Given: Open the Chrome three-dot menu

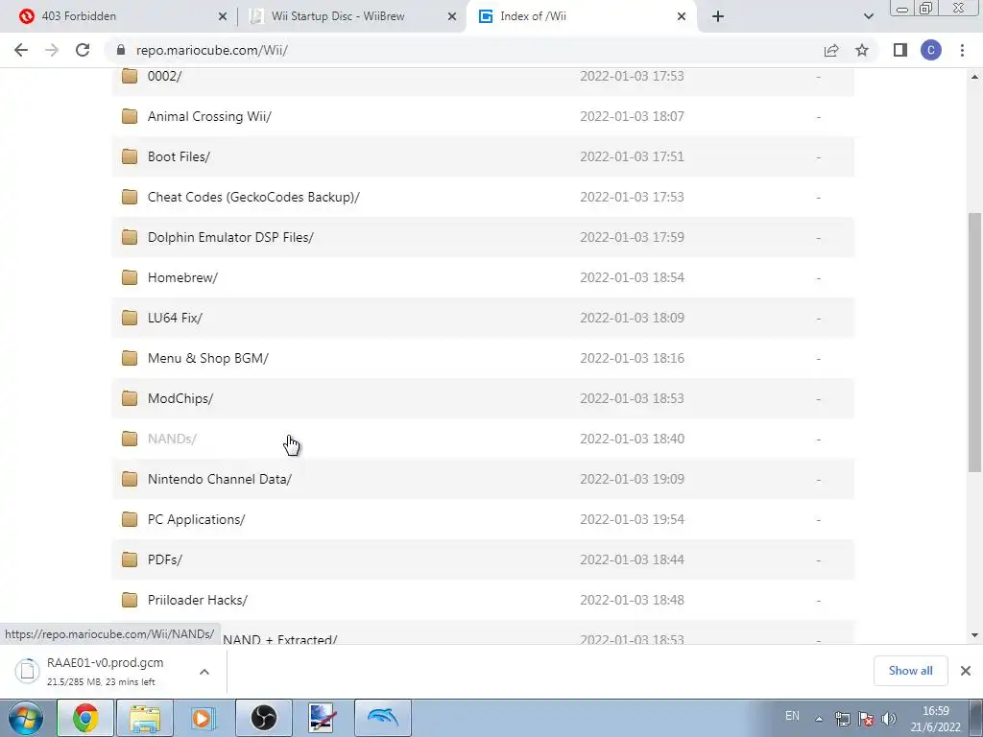Looking at the screenshot, I should [962, 50].
